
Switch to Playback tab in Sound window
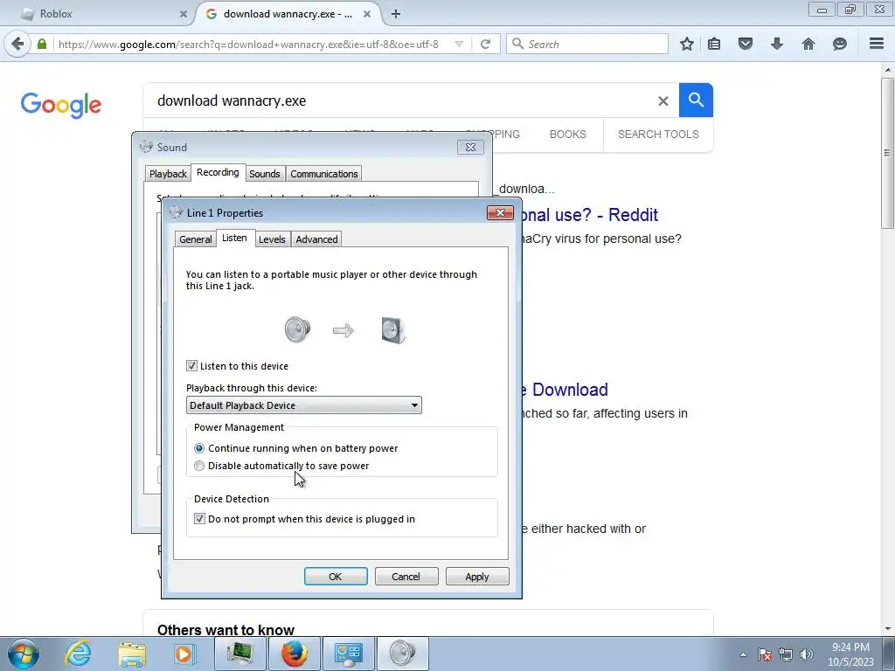click(x=168, y=174)
